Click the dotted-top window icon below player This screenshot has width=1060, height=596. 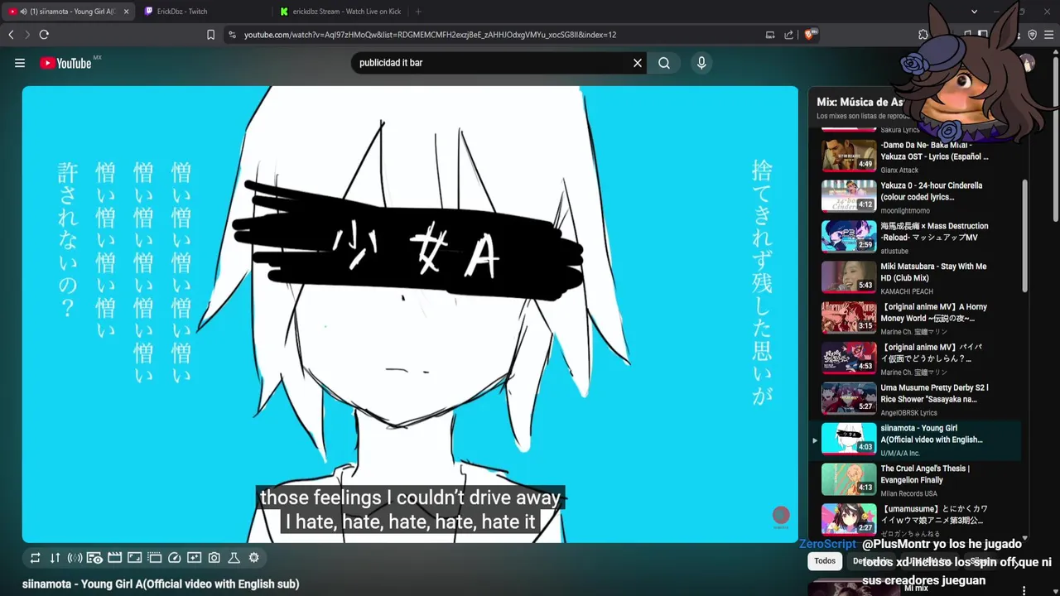click(154, 558)
